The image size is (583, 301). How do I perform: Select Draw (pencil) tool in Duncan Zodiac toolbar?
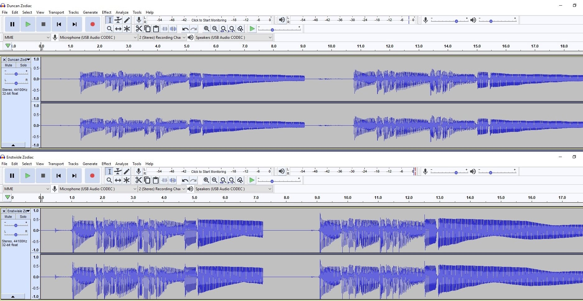pyautogui.click(x=127, y=20)
